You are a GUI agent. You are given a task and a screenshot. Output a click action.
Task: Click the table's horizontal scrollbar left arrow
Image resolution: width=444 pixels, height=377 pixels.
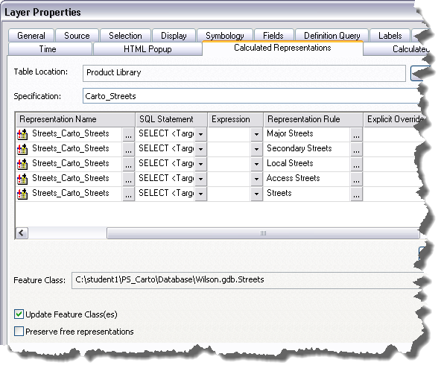[x=22, y=233]
